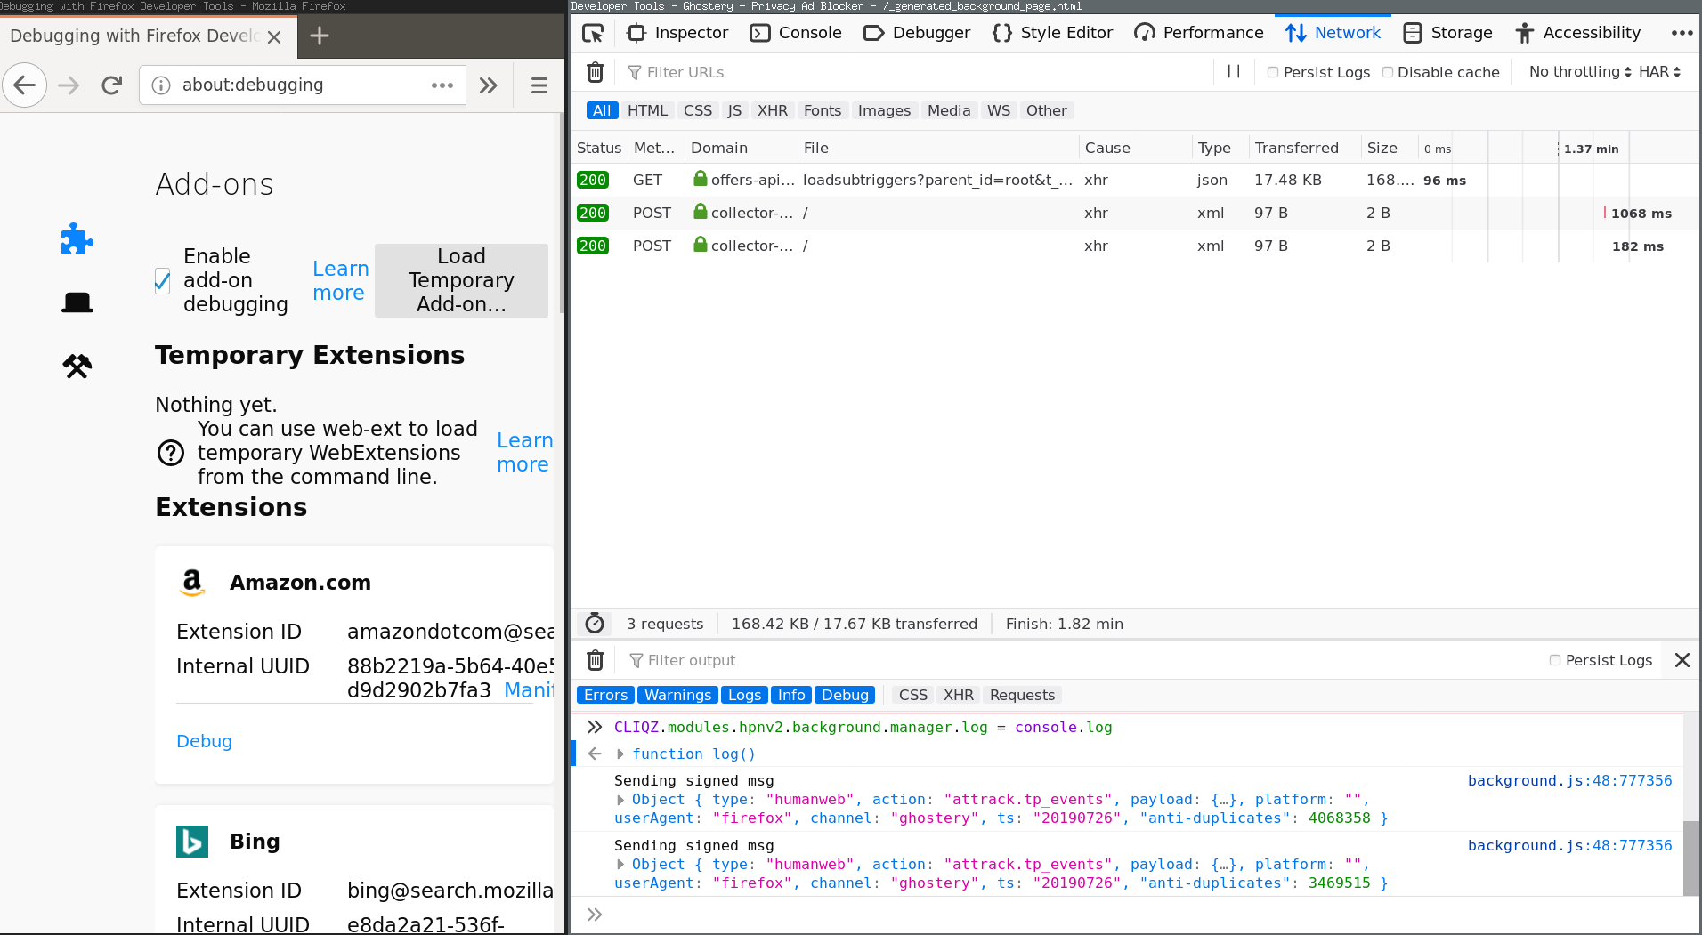Close the split console
The width and height of the screenshot is (1702, 935).
click(x=1682, y=660)
